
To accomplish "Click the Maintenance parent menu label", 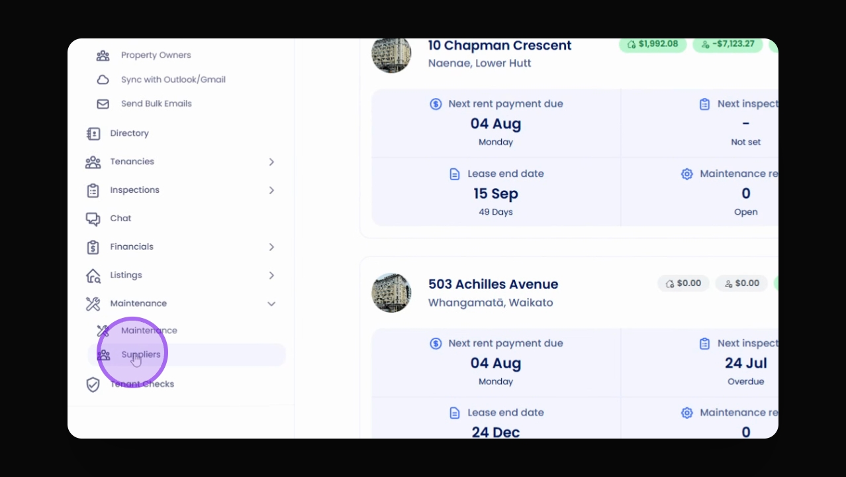I will tap(138, 303).
